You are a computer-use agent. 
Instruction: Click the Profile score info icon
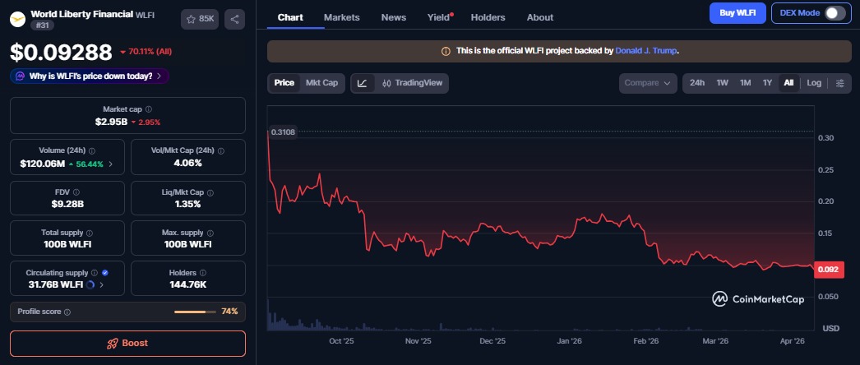(67, 312)
